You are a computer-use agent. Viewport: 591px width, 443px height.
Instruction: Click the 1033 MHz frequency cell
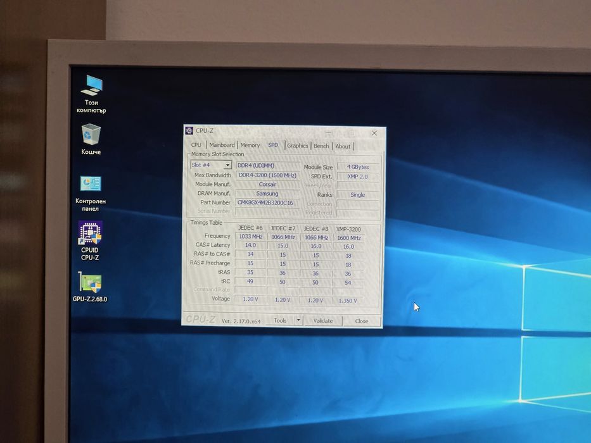coord(251,237)
